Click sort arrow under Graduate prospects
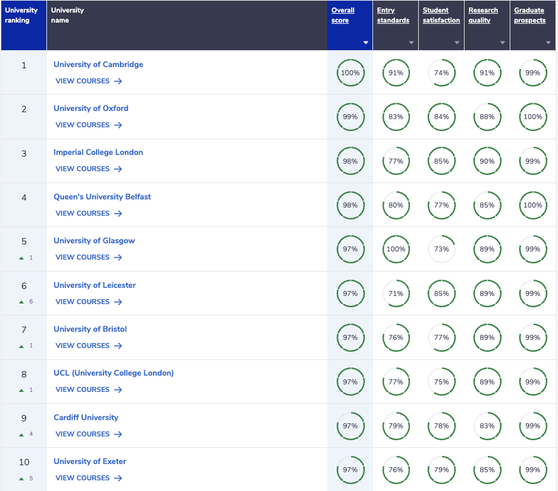Screen dimensions: 558x491 coord(548,43)
